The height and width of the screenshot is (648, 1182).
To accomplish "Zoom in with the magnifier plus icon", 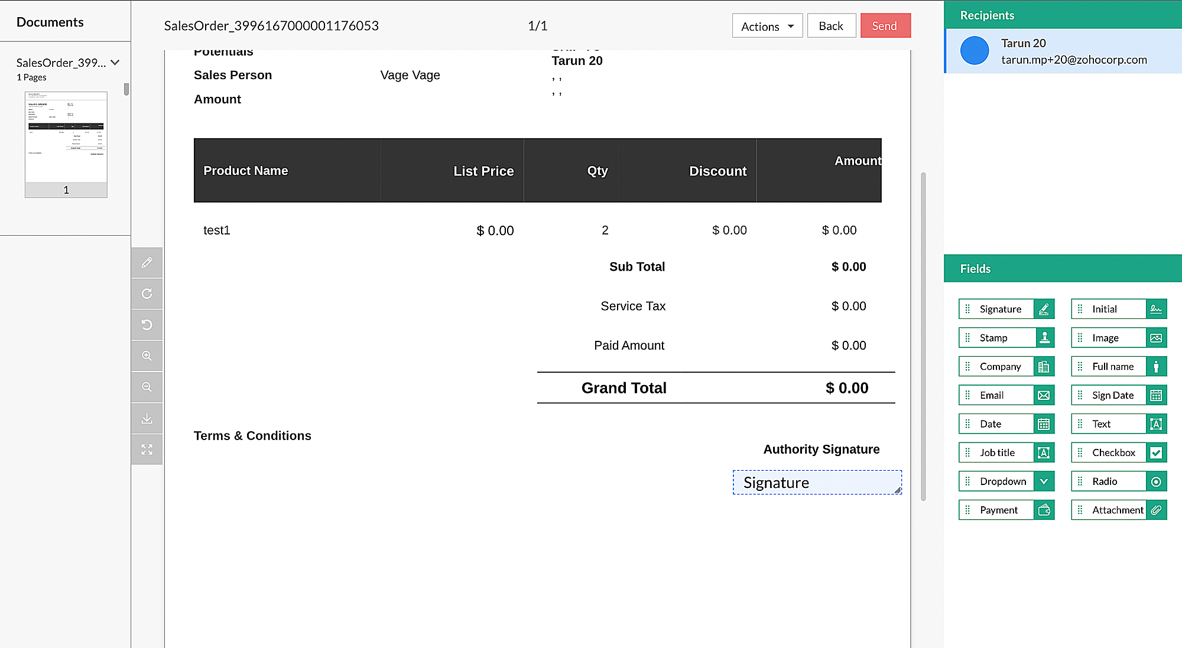I will 147,356.
